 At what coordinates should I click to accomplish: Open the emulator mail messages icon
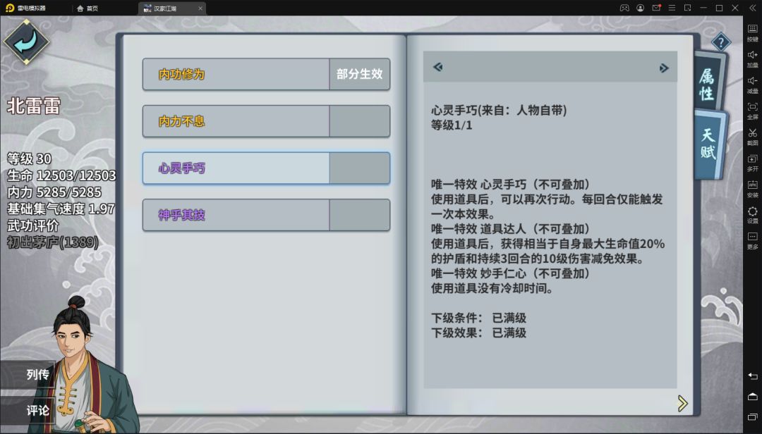(656, 8)
